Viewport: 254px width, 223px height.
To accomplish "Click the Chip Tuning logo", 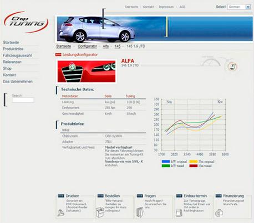I will point(26,22).
